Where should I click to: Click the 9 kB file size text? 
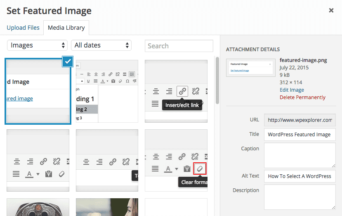284,75
